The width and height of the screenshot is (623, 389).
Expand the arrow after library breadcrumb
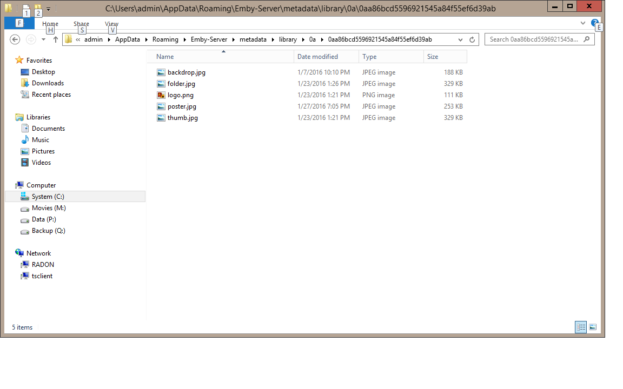tap(303, 39)
